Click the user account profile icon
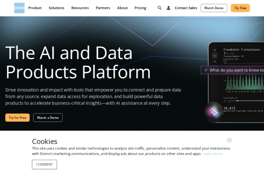The image size is (264, 176). tap(168, 8)
